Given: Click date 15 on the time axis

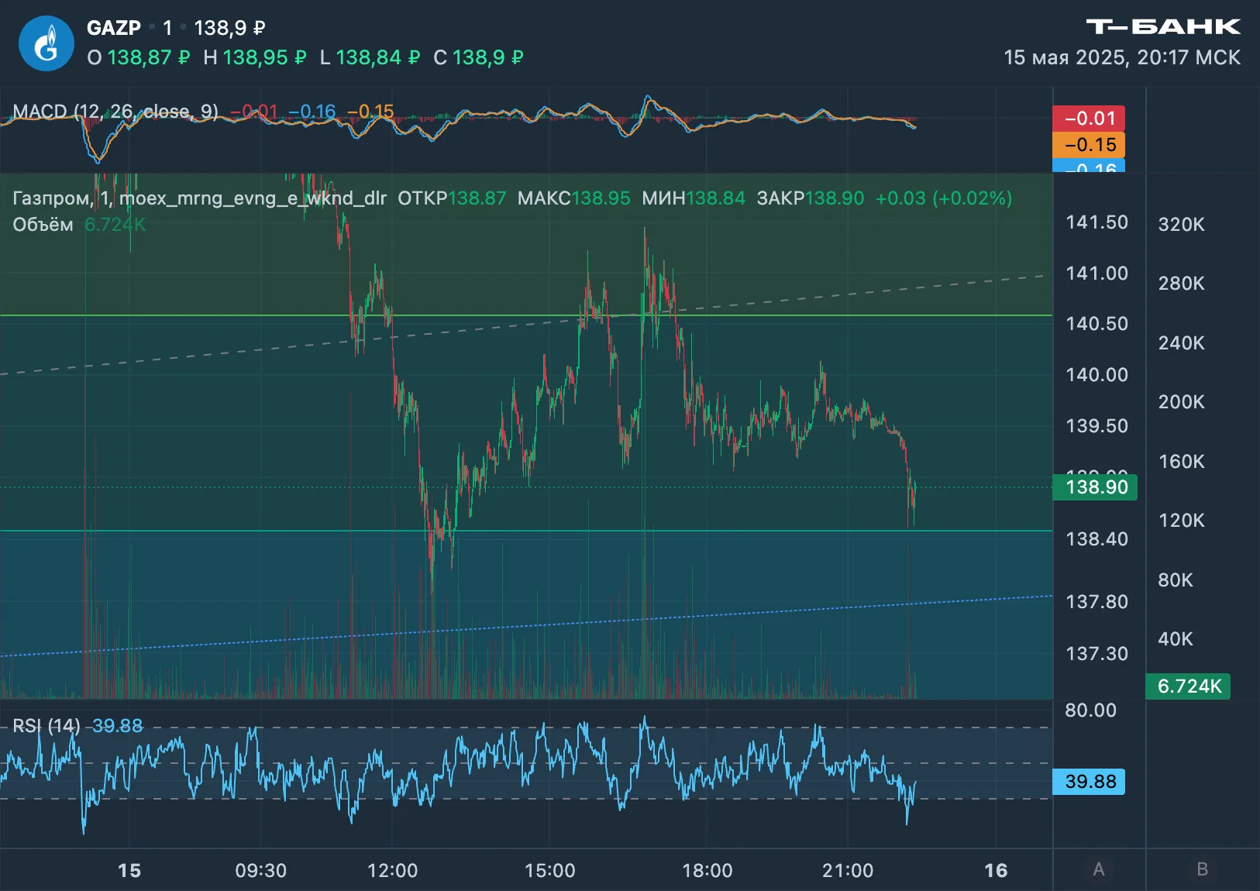Looking at the screenshot, I should click(x=129, y=871).
